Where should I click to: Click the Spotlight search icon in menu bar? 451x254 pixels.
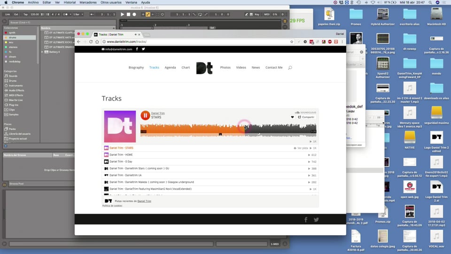click(430, 2)
